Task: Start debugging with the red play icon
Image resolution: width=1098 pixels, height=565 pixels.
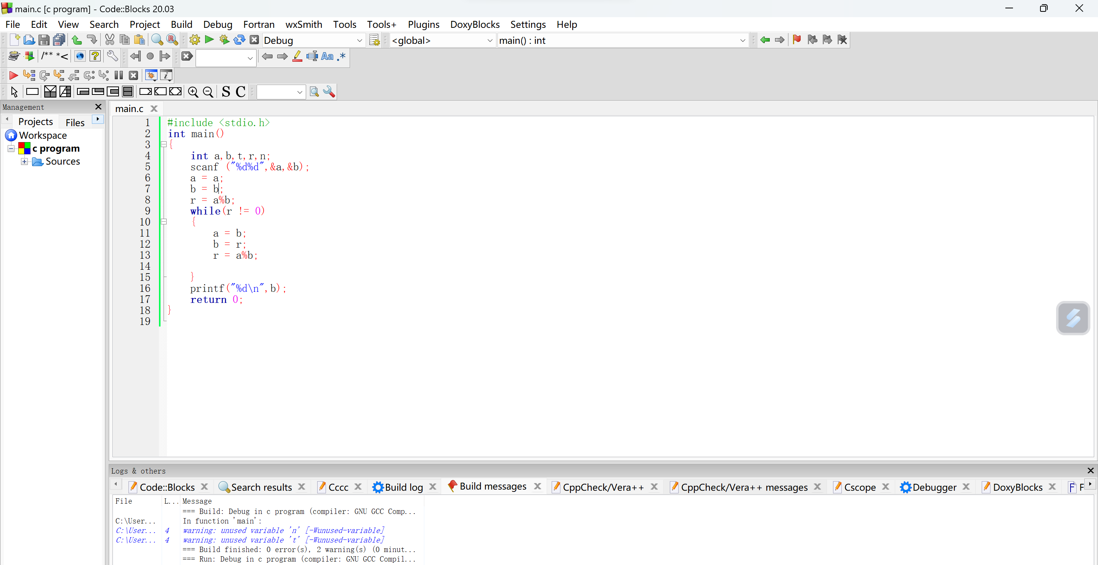Action: 13,75
